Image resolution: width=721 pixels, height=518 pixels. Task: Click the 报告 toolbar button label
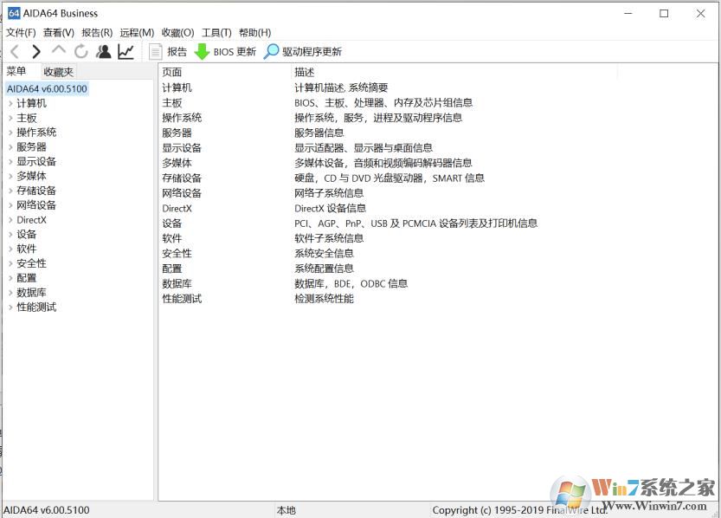pos(177,51)
